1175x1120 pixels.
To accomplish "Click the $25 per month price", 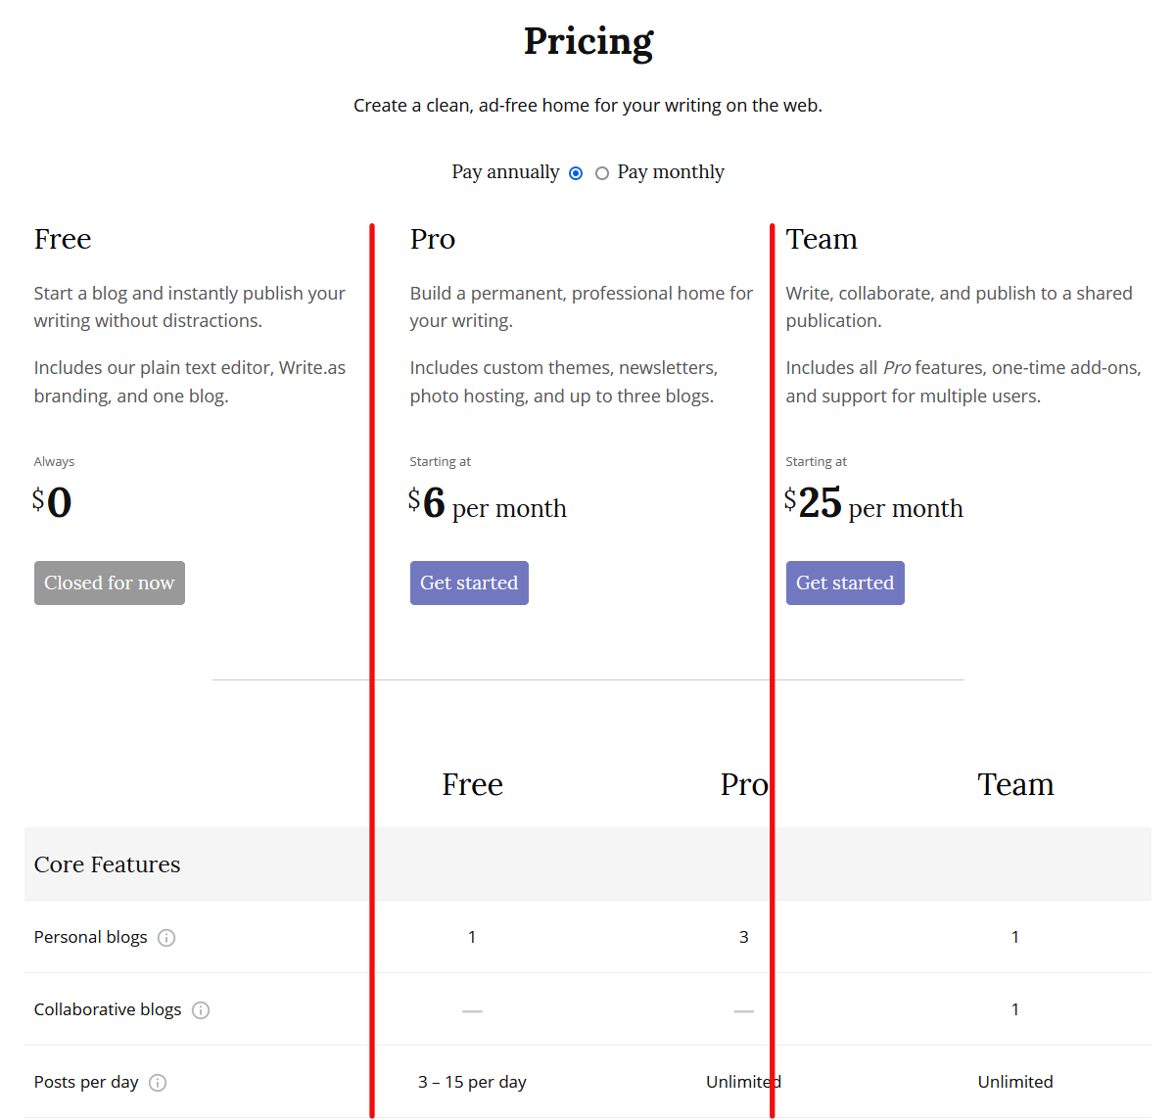I will 873,504.
